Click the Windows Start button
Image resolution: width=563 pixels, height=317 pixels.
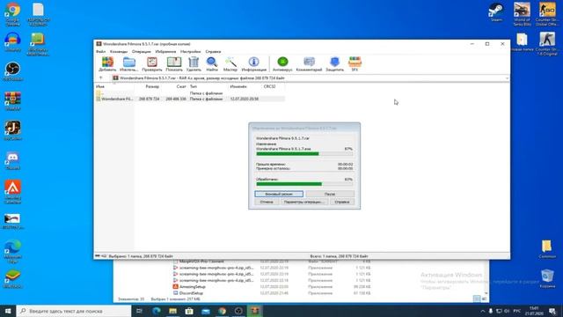coord(8,311)
